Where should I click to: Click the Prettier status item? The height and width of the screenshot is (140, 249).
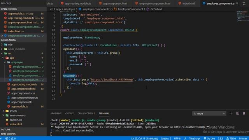click(243, 138)
